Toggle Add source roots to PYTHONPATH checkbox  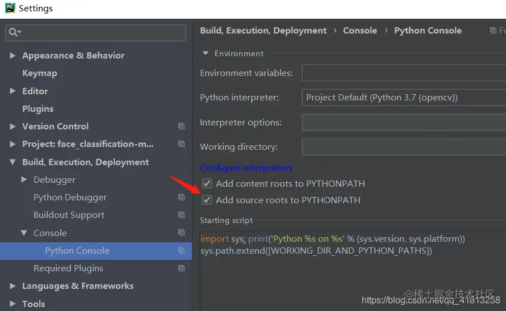coord(207,200)
